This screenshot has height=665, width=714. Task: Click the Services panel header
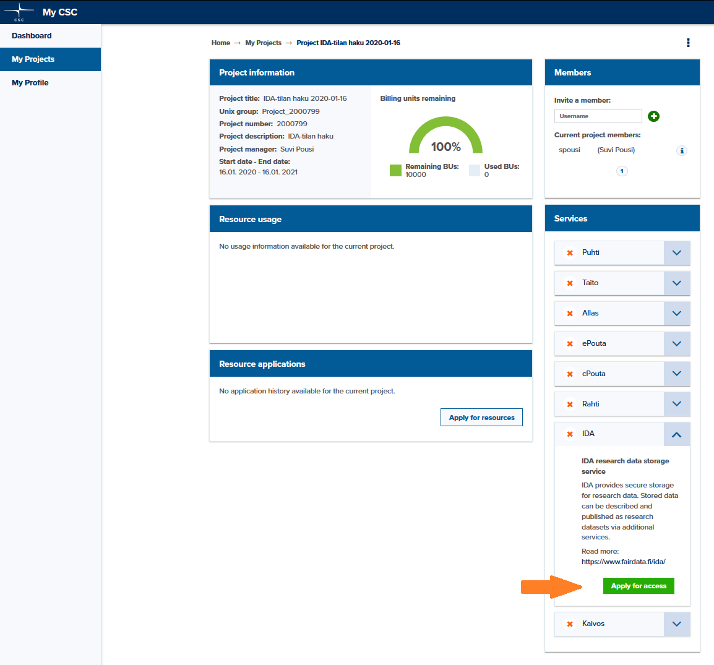pos(622,218)
